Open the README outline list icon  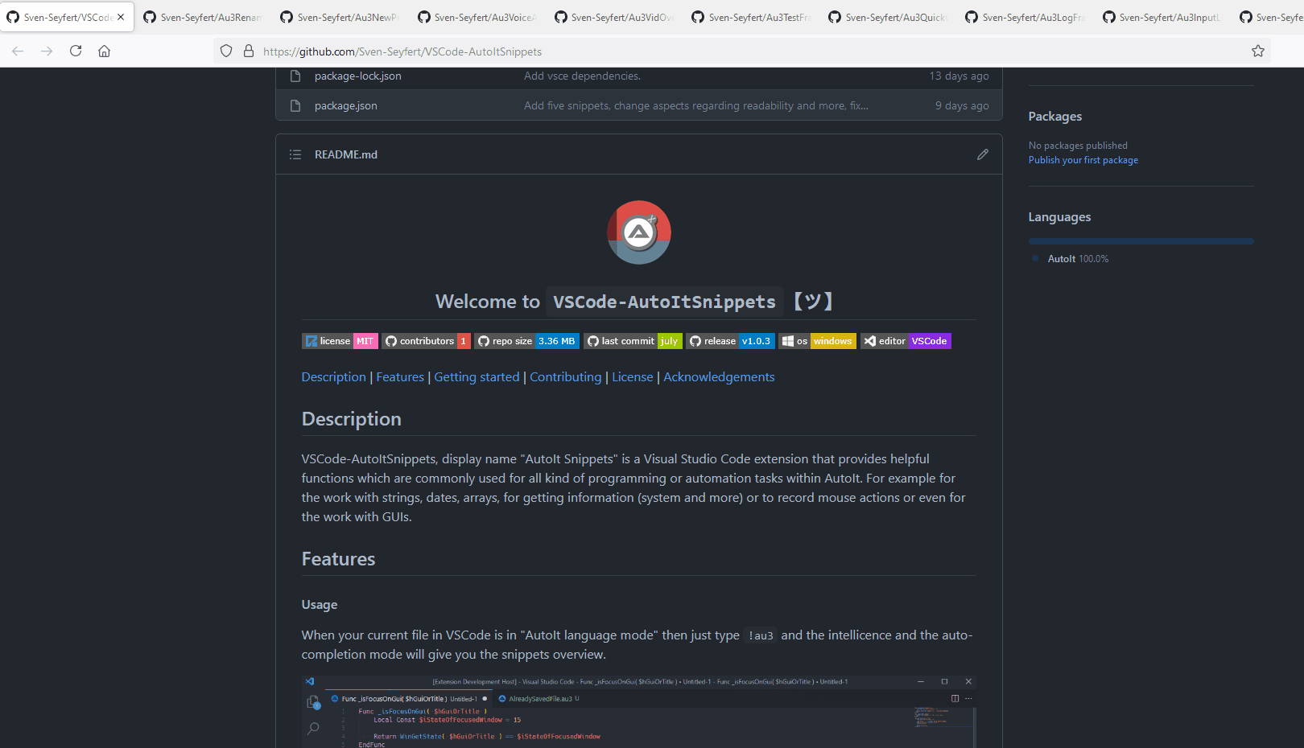point(295,154)
